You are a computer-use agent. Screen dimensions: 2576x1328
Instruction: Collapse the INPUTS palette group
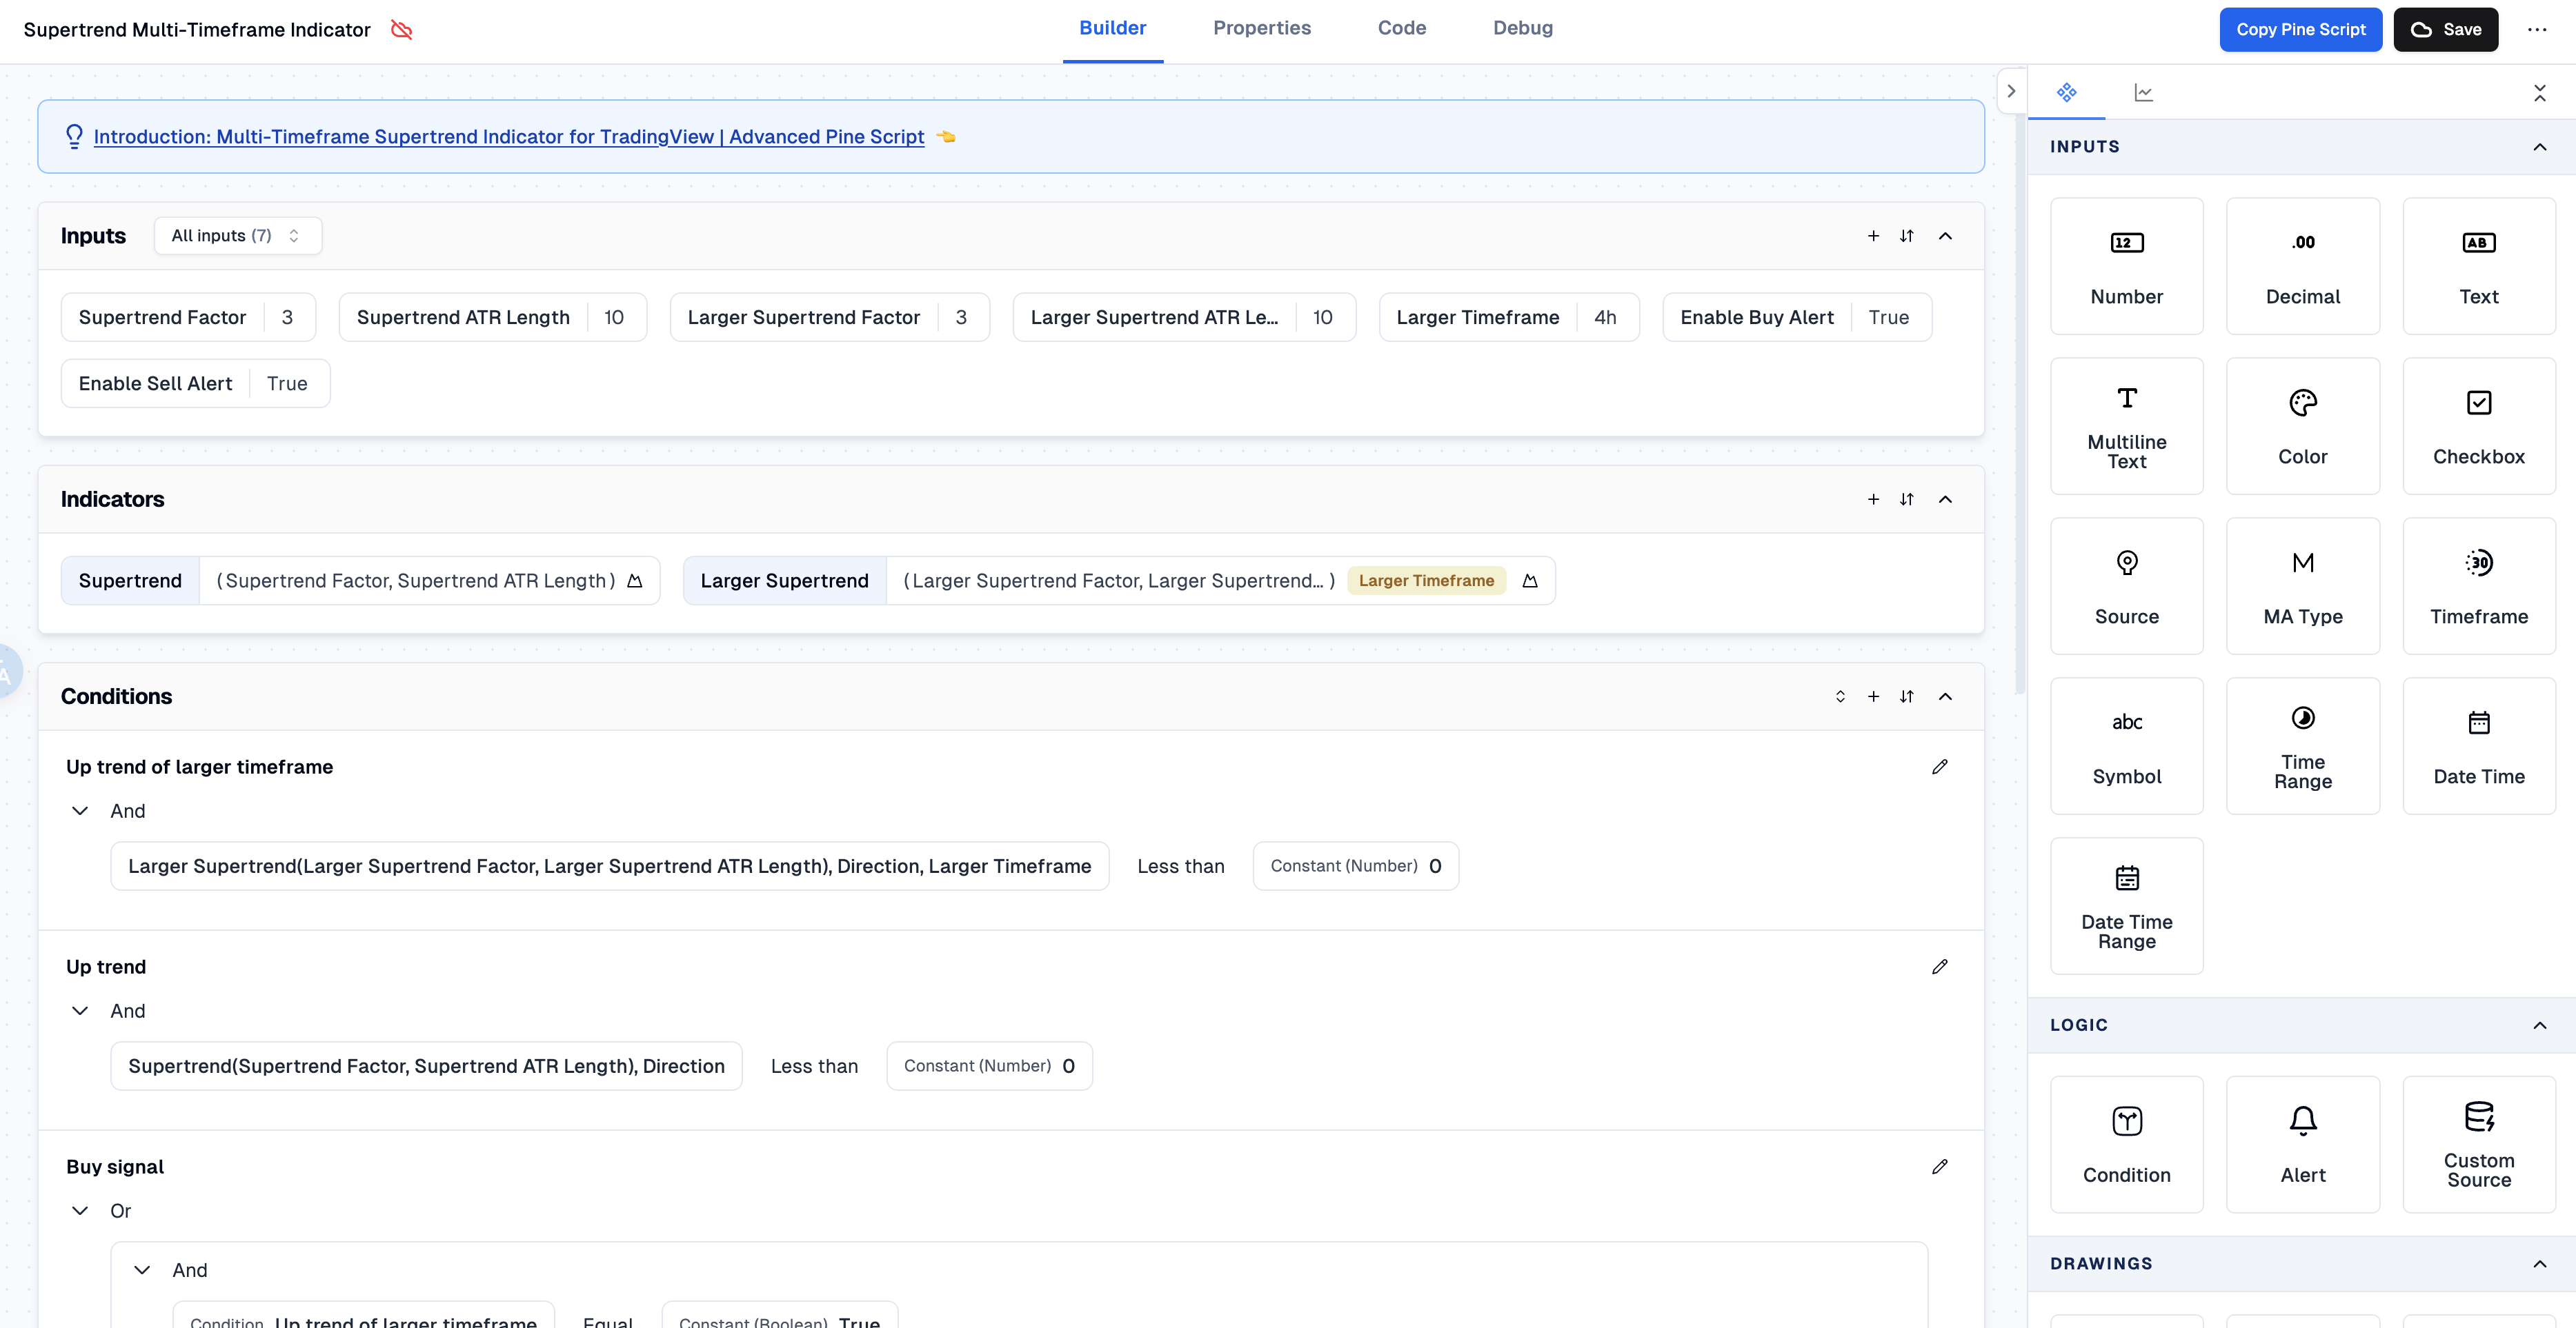2539,147
